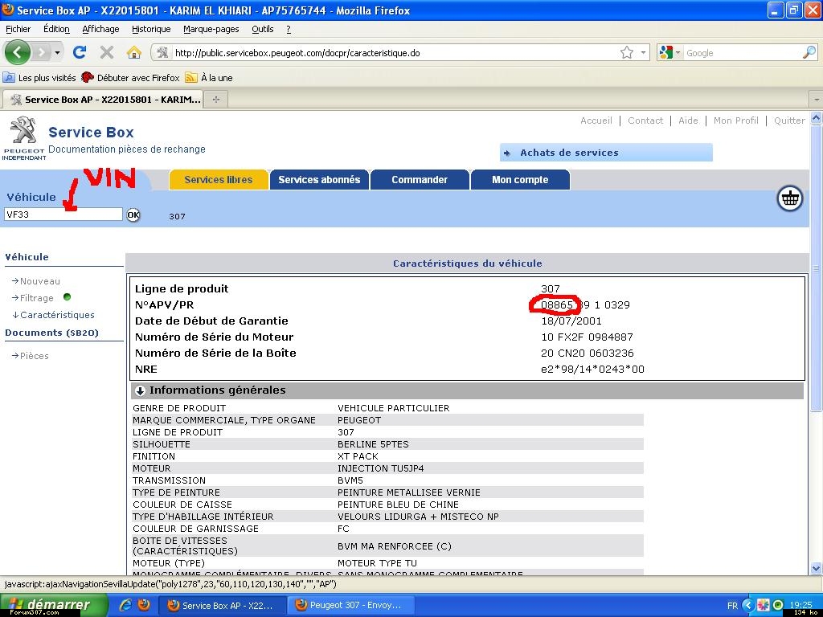
Task: Click the engine serial number 10 FX2F 0984887
Action: click(x=587, y=337)
